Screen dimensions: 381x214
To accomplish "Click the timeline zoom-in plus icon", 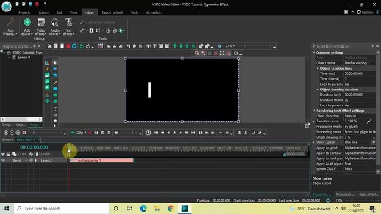I will click(x=5, y=133).
